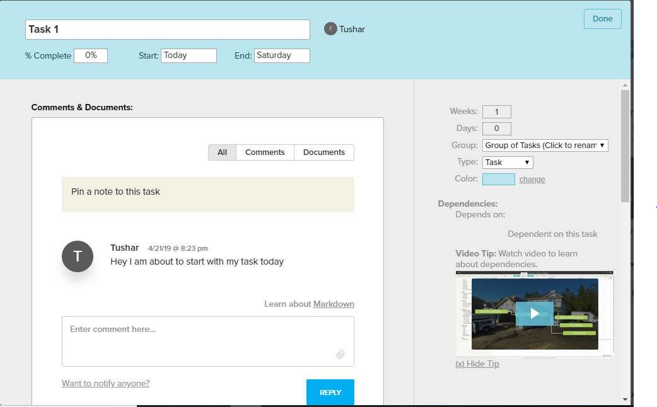657x407 pixels.
Task: Click the REPLY button
Action: click(330, 392)
